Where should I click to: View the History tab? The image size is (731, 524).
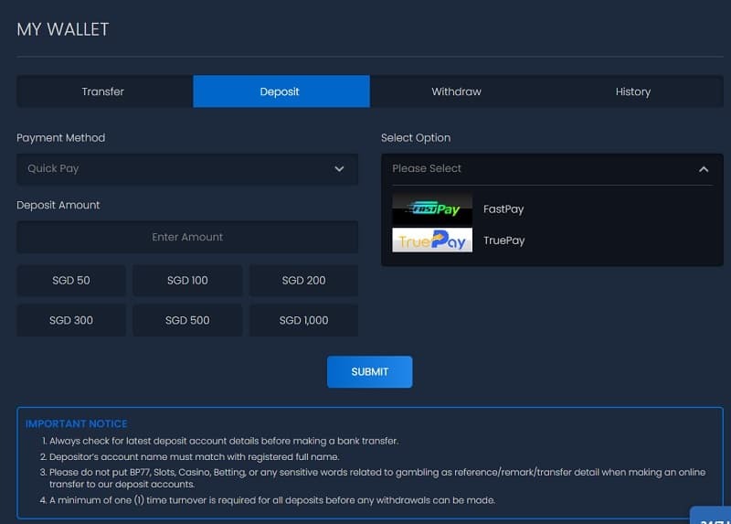tap(632, 91)
